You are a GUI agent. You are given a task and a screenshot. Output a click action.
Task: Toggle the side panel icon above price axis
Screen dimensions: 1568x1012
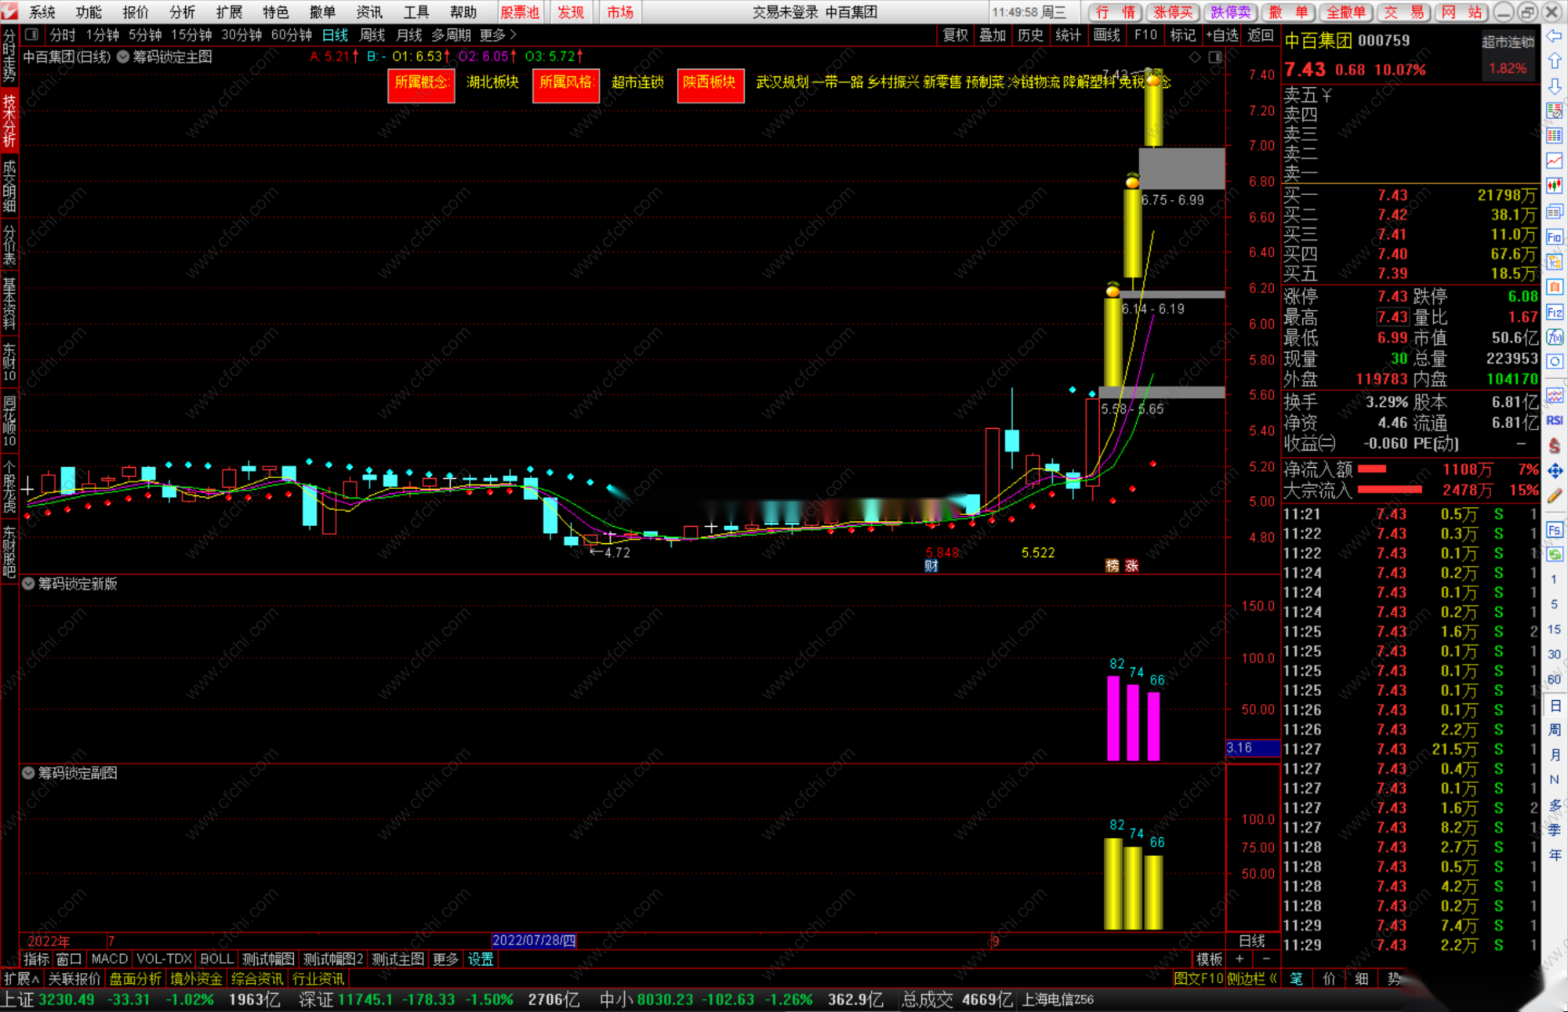1215,57
